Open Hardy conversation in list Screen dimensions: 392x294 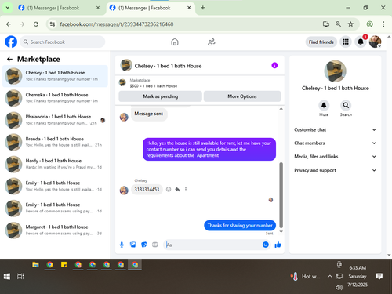(x=55, y=164)
